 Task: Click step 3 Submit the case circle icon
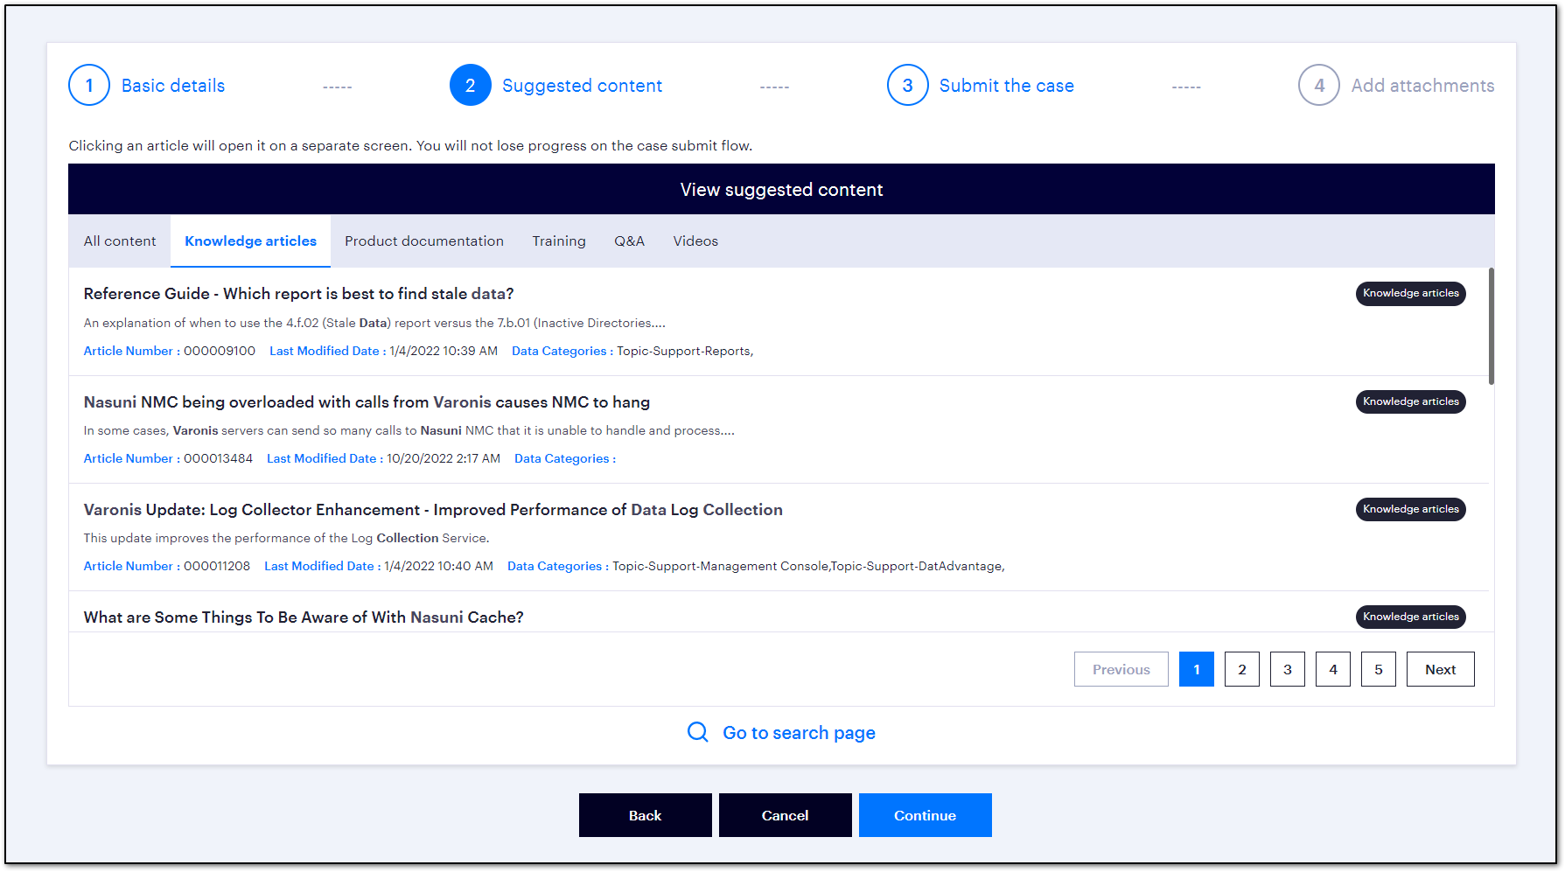tap(907, 85)
